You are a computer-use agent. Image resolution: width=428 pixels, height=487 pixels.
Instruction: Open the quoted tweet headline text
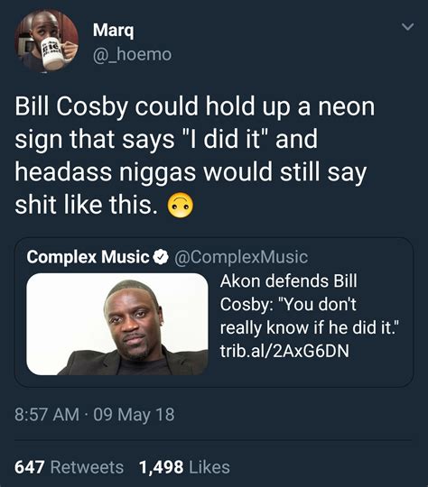[x=310, y=305]
